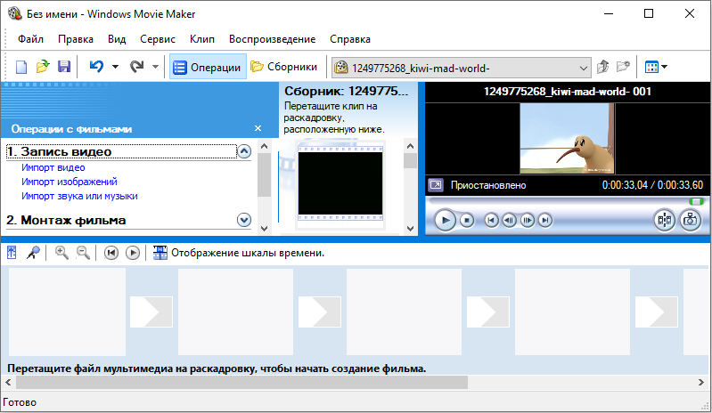Stop playback in the preview monitor
Screen dimensions: 712x413
tap(467, 221)
